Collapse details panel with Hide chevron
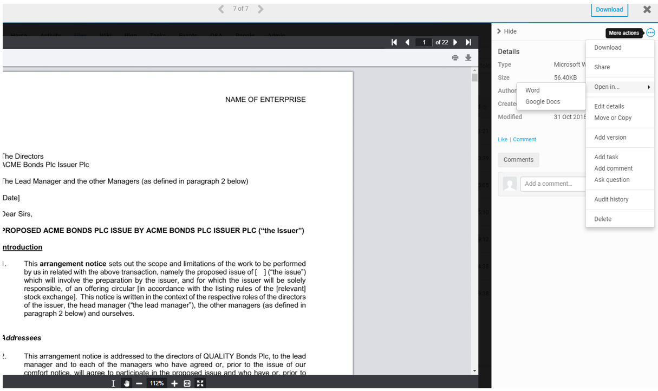 click(x=507, y=31)
